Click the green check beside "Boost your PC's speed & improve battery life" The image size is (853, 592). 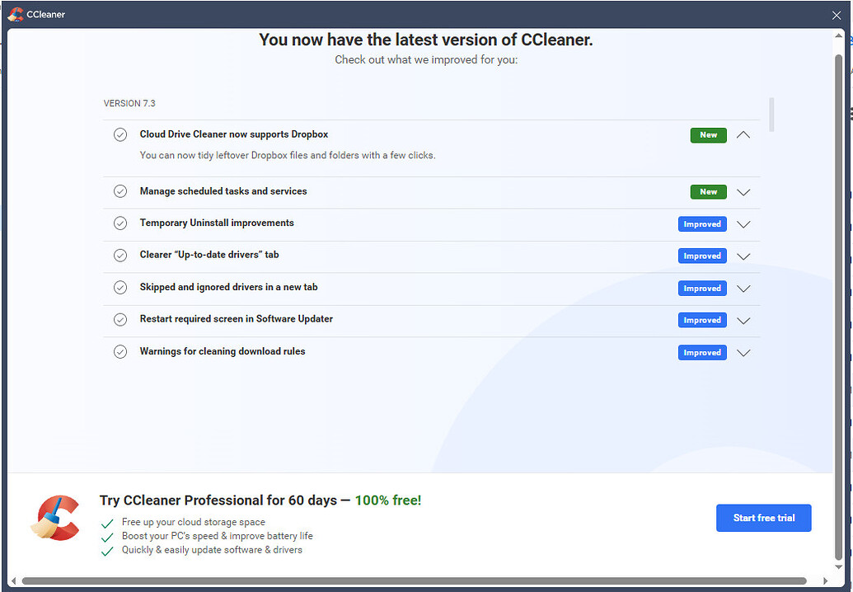[x=106, y=537]
